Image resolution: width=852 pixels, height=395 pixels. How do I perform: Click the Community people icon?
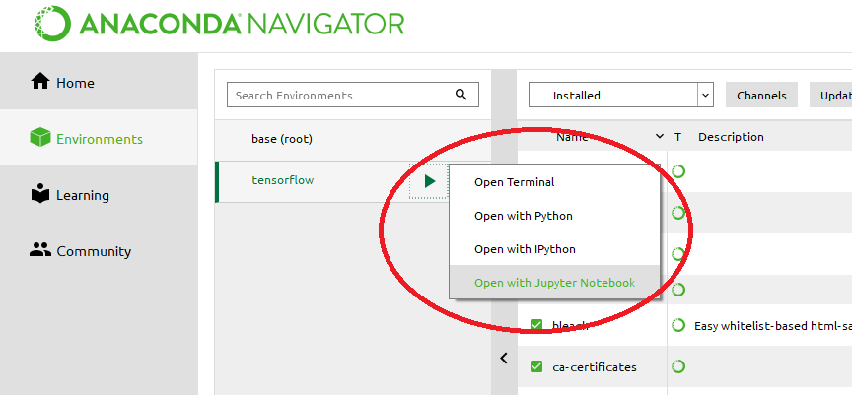(x=40, y=250)
